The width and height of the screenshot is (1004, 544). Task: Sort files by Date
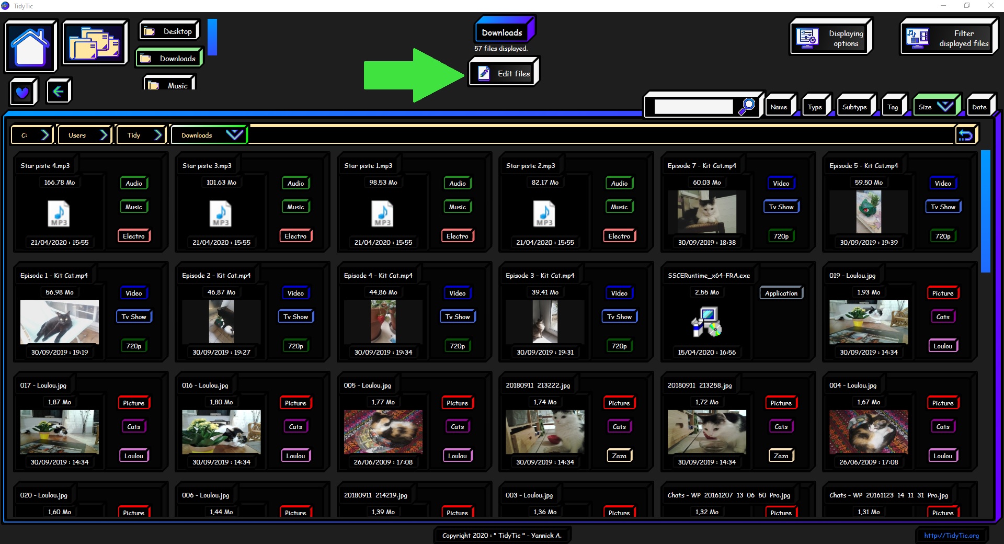tap(981, 107)
